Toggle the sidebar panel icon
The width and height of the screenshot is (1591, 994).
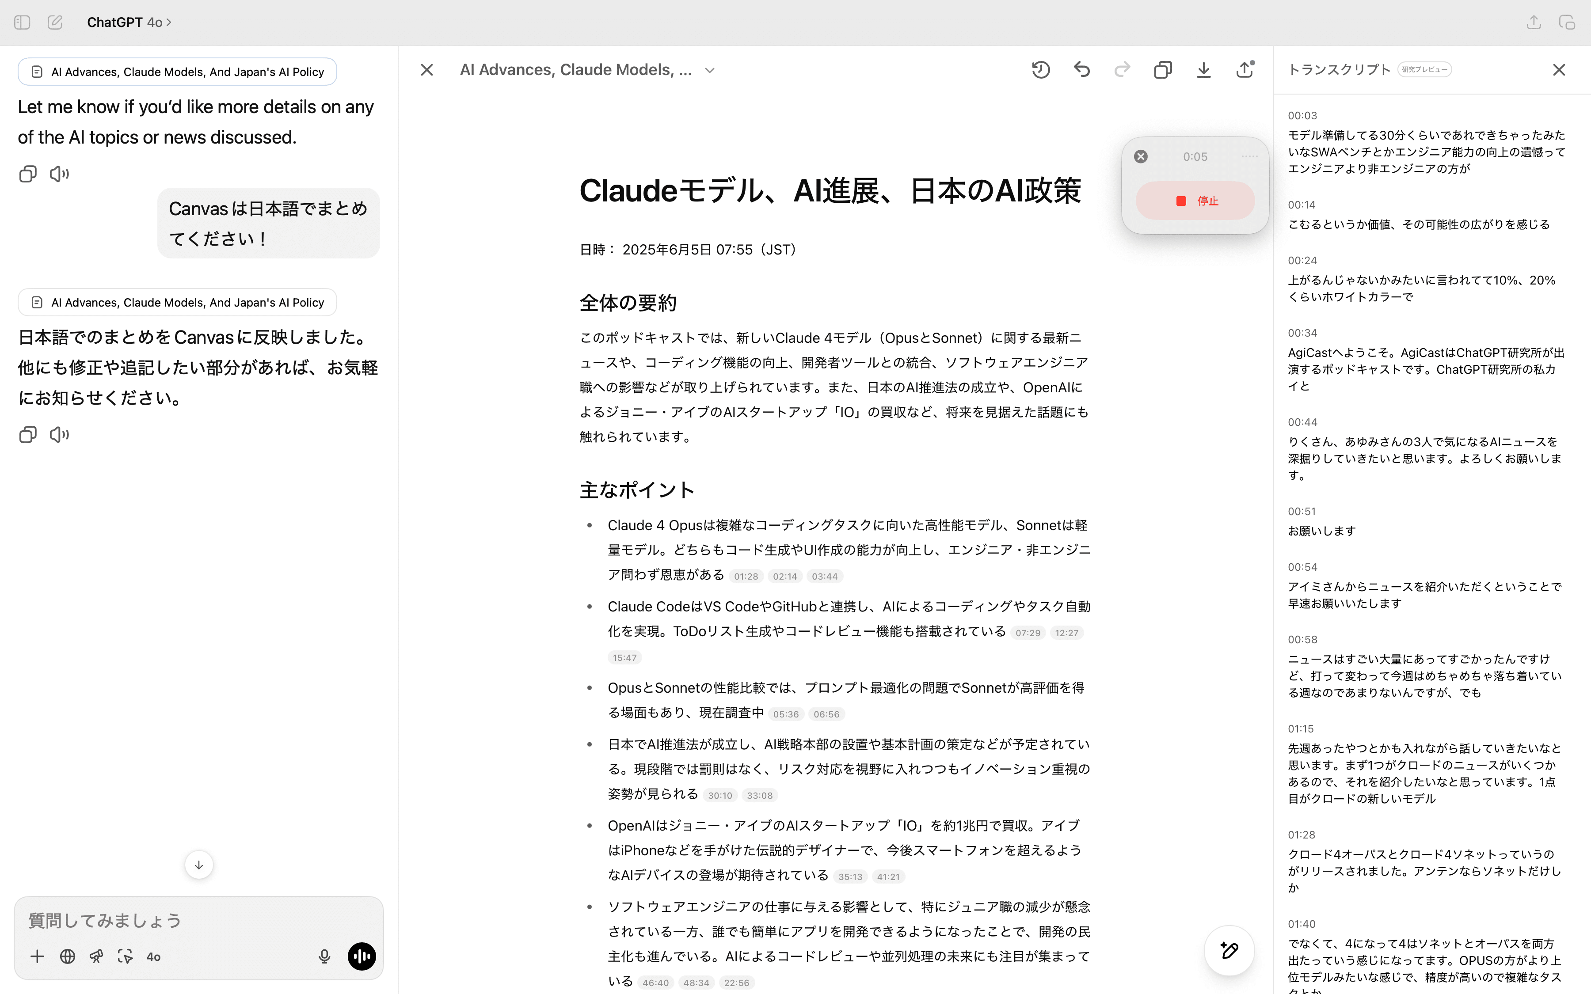(x=23, y=23)
